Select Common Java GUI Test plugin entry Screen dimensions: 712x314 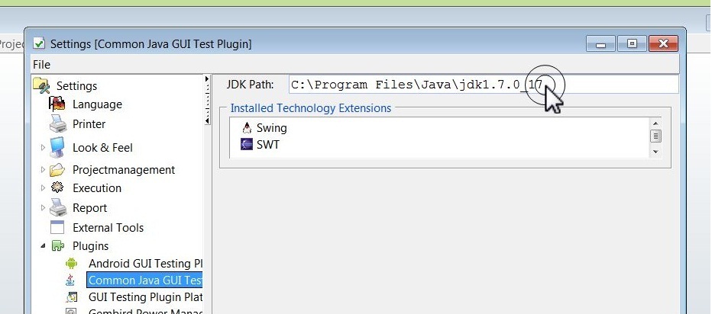point(144,280)
